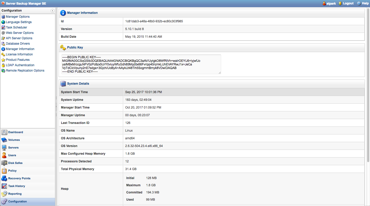Switch to the Volumes section
370x206 pixels.
point(14,140)
